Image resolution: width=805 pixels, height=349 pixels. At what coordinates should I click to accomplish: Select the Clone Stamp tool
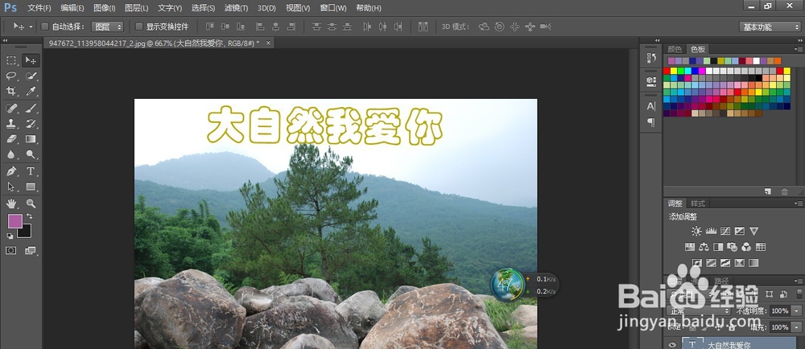coord(11,124)
